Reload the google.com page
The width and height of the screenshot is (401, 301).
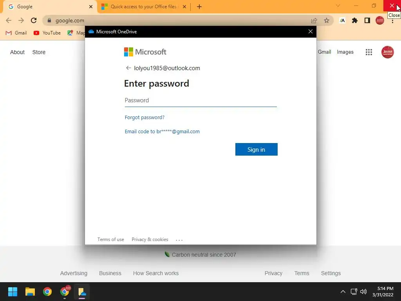point(34,20)
